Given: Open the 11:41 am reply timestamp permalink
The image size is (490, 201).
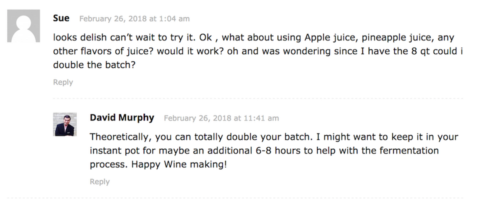Looking at the screenshot, I should [x=221, y=118].
